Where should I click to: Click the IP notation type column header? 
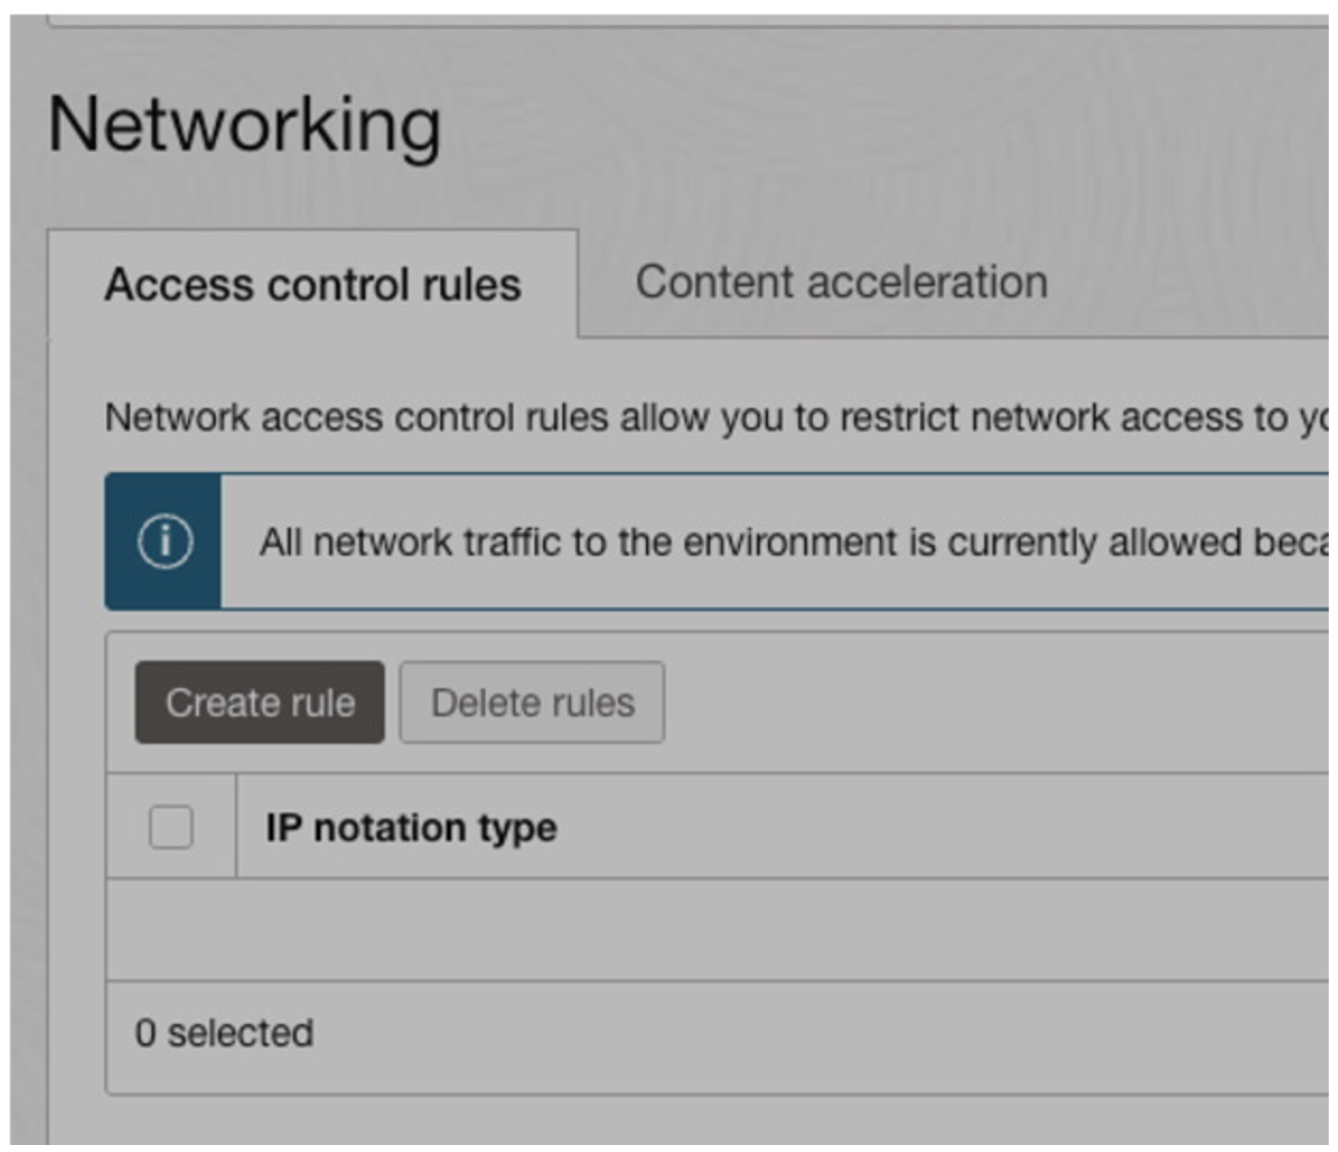pos(410,828)
